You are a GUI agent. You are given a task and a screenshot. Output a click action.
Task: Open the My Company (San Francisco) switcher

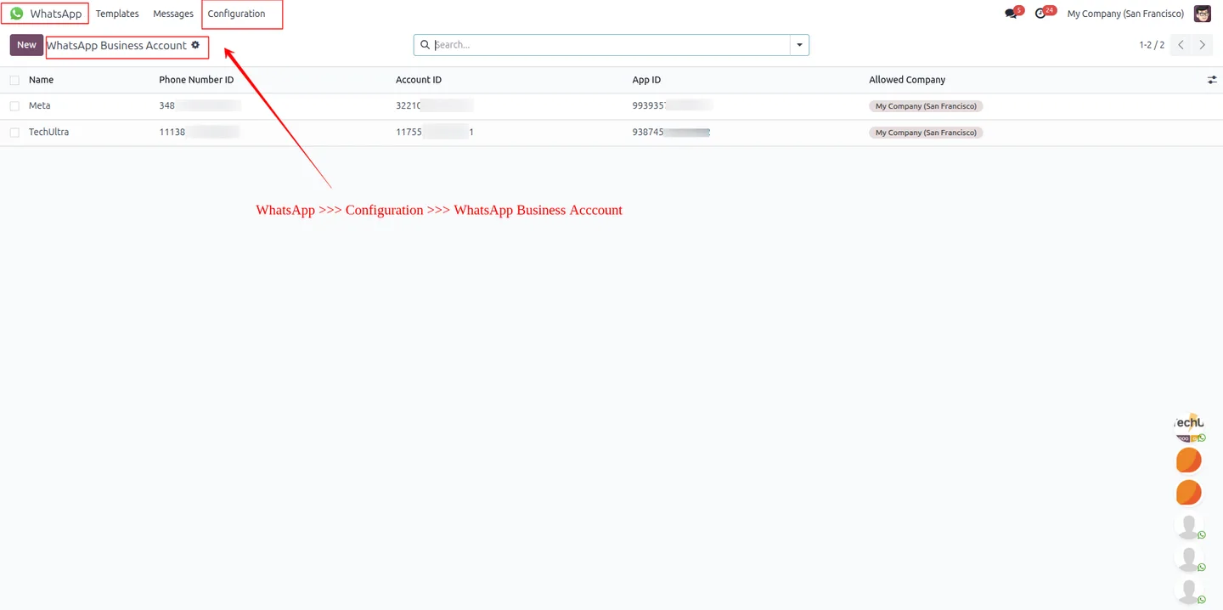pos(1125,14)
